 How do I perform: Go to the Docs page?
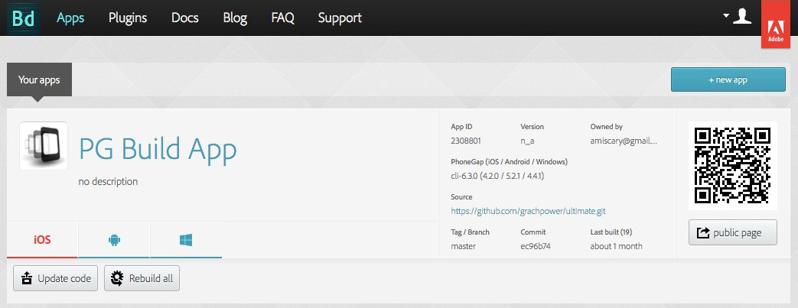pyautogui.click(x=184, y=18)
